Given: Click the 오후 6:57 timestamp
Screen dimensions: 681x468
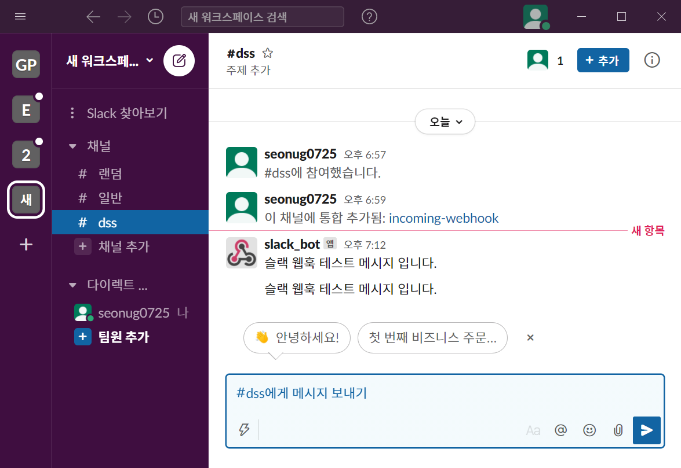Looking at the screenshot, I should pos(365,154).
